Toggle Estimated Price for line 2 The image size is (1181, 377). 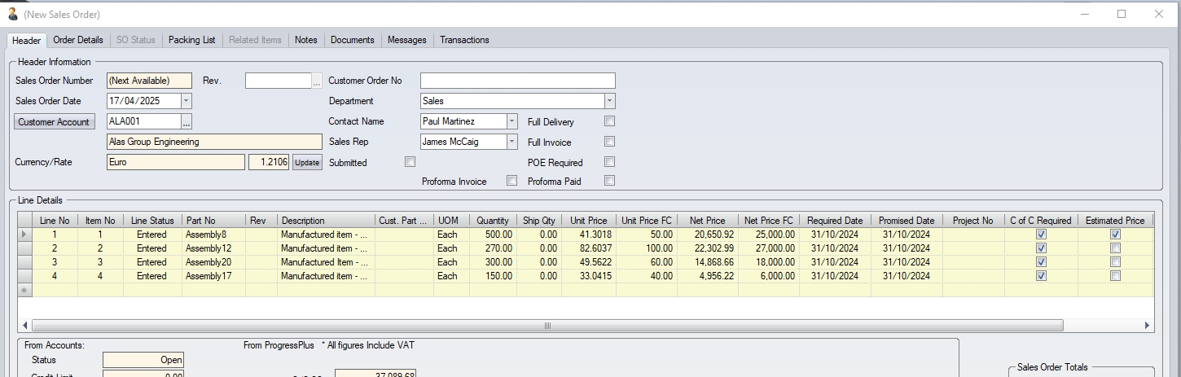click(x=1115, y=248)
